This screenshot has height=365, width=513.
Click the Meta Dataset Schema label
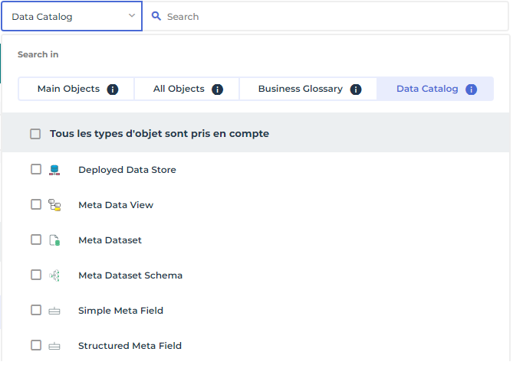[130, 275]
